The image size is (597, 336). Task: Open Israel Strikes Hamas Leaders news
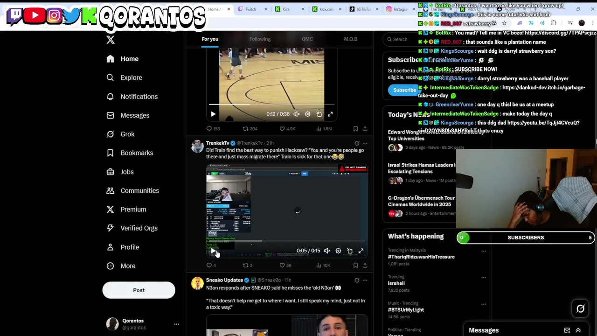point(421,168)
